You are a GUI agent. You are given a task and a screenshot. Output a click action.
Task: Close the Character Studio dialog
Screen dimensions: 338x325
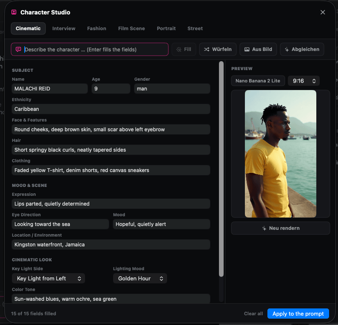(322, 12)
